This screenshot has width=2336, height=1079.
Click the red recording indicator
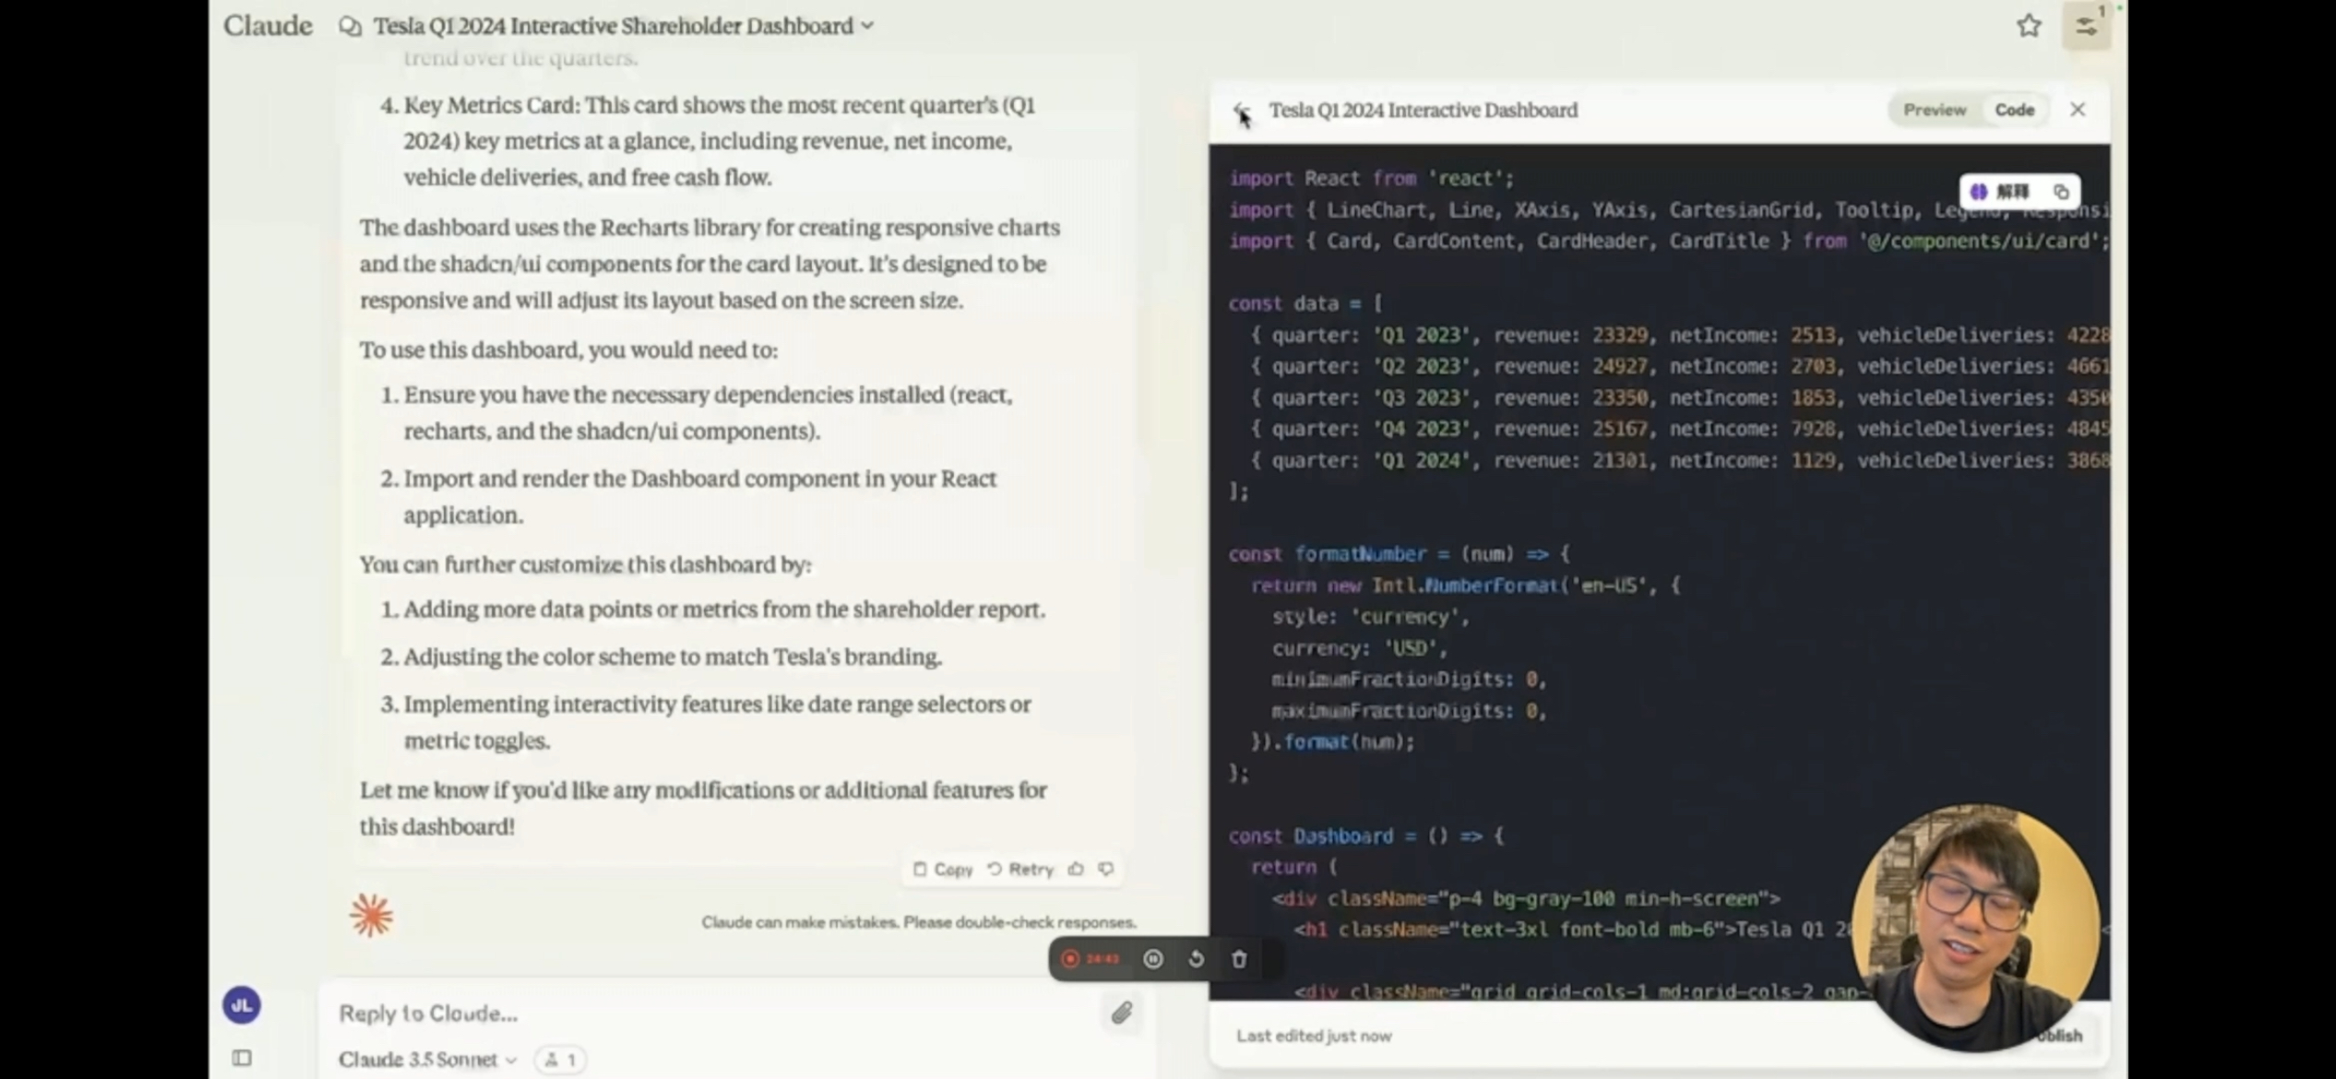[x=1070, y=959]
